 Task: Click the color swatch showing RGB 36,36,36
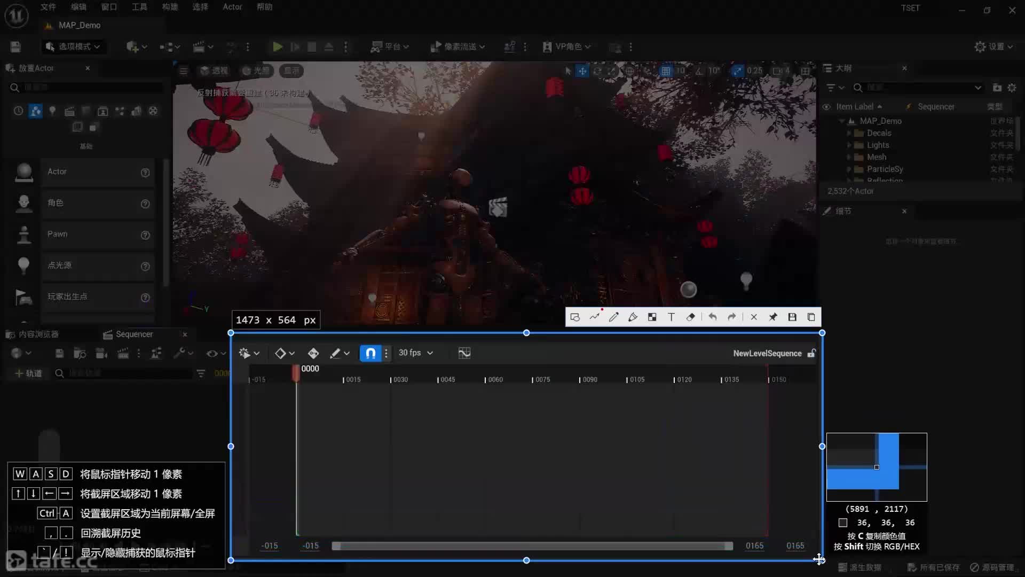pos(843,523)
